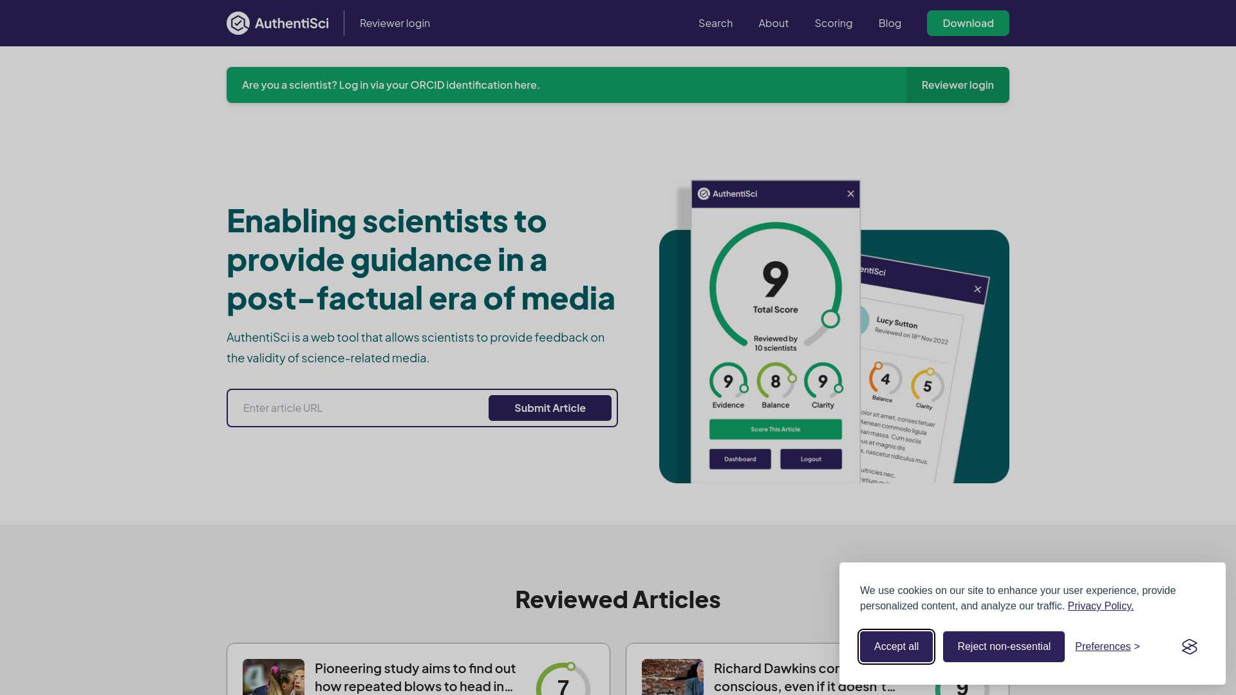Click the banner text about ORCID identification

[x=391, y=85]
